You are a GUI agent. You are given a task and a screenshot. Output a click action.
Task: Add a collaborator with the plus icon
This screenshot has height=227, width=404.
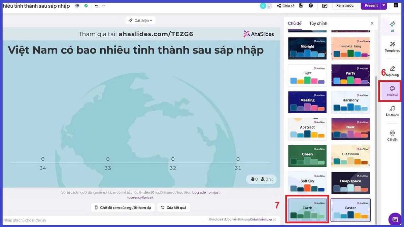[269, 6]
